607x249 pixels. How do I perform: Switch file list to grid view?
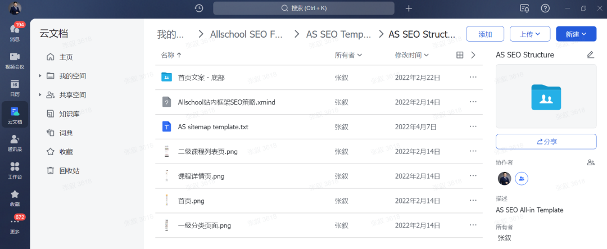tap(460, 55)
